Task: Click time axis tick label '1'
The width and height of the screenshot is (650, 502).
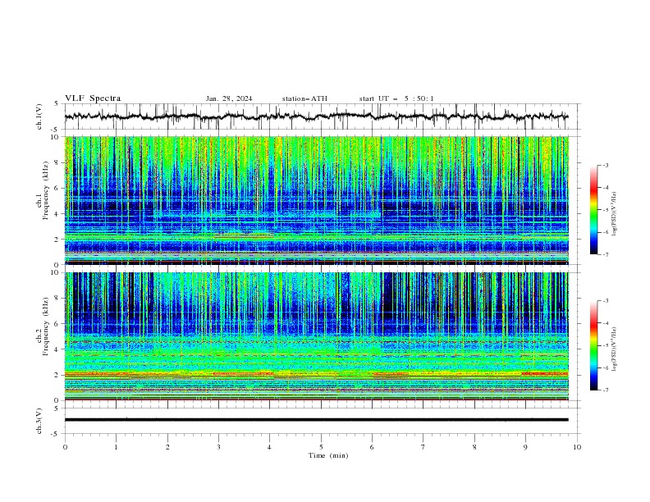Action: 116,447
